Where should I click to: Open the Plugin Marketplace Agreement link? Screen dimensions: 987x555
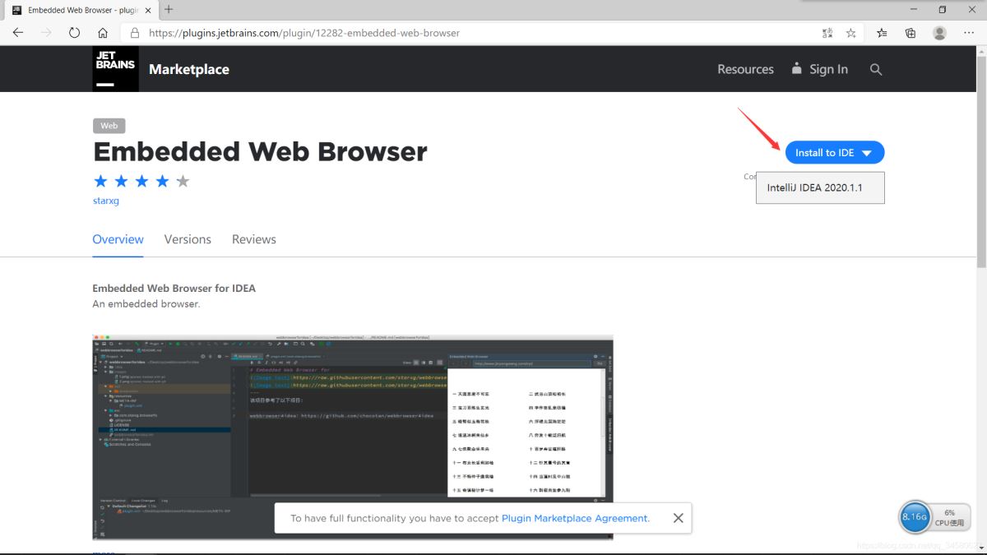tap(575, 518)
